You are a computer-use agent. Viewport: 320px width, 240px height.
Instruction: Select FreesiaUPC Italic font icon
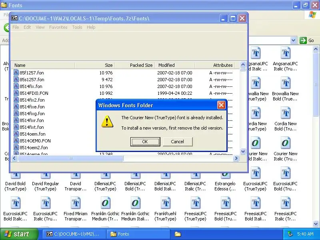click(x=285, y=203)
